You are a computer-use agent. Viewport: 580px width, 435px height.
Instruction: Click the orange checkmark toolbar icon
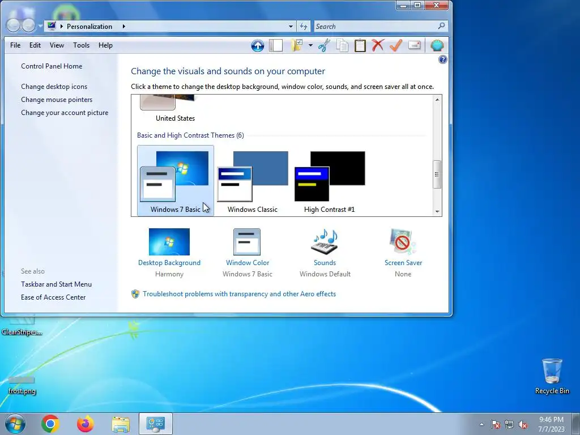(x=396, y=45)
